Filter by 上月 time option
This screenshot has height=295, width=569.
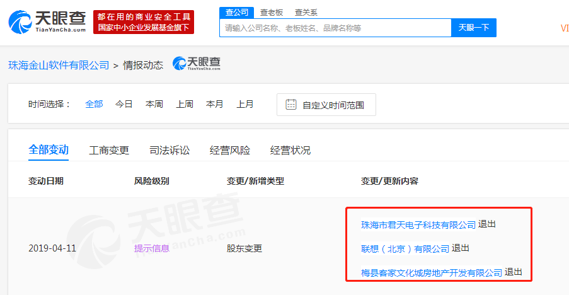click(x=245, y=105)
